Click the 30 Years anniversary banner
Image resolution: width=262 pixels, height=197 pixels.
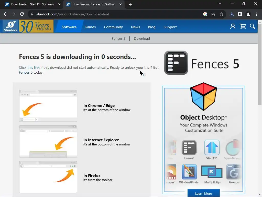(x=36, y=26)
